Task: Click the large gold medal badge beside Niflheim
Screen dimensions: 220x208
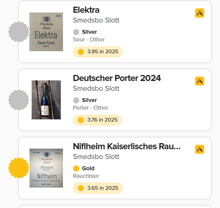Action: 19,168
